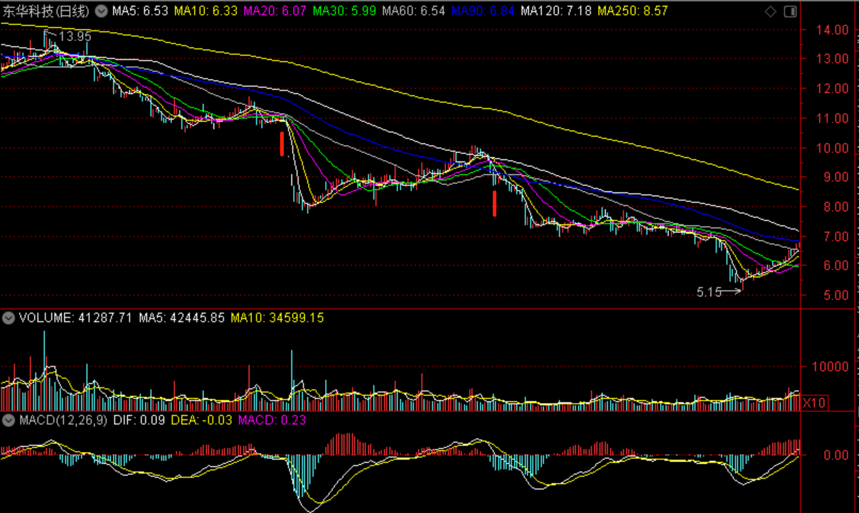Click the 7.00 price axis label
This screenshot has width=859, height=513.
[838, 236]
